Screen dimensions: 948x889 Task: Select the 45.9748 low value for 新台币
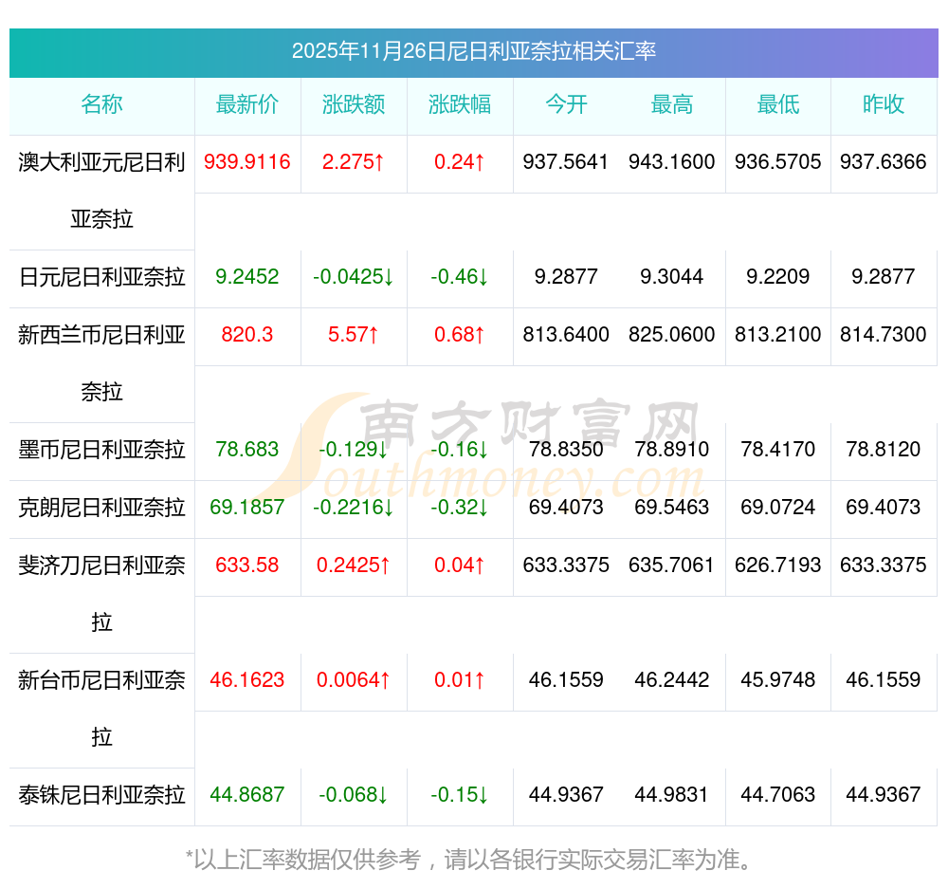click(778, 680)
